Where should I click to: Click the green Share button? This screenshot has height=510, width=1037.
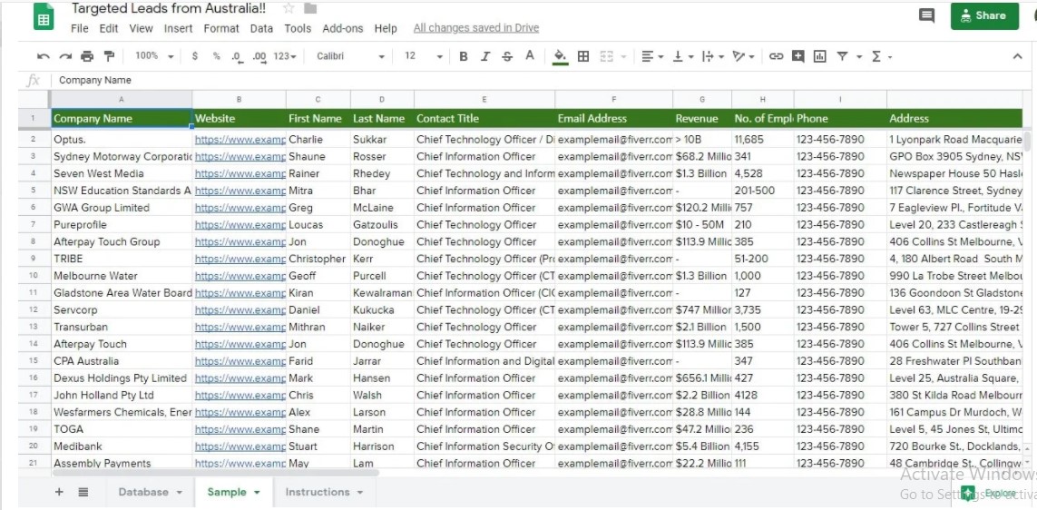point(984,15)
